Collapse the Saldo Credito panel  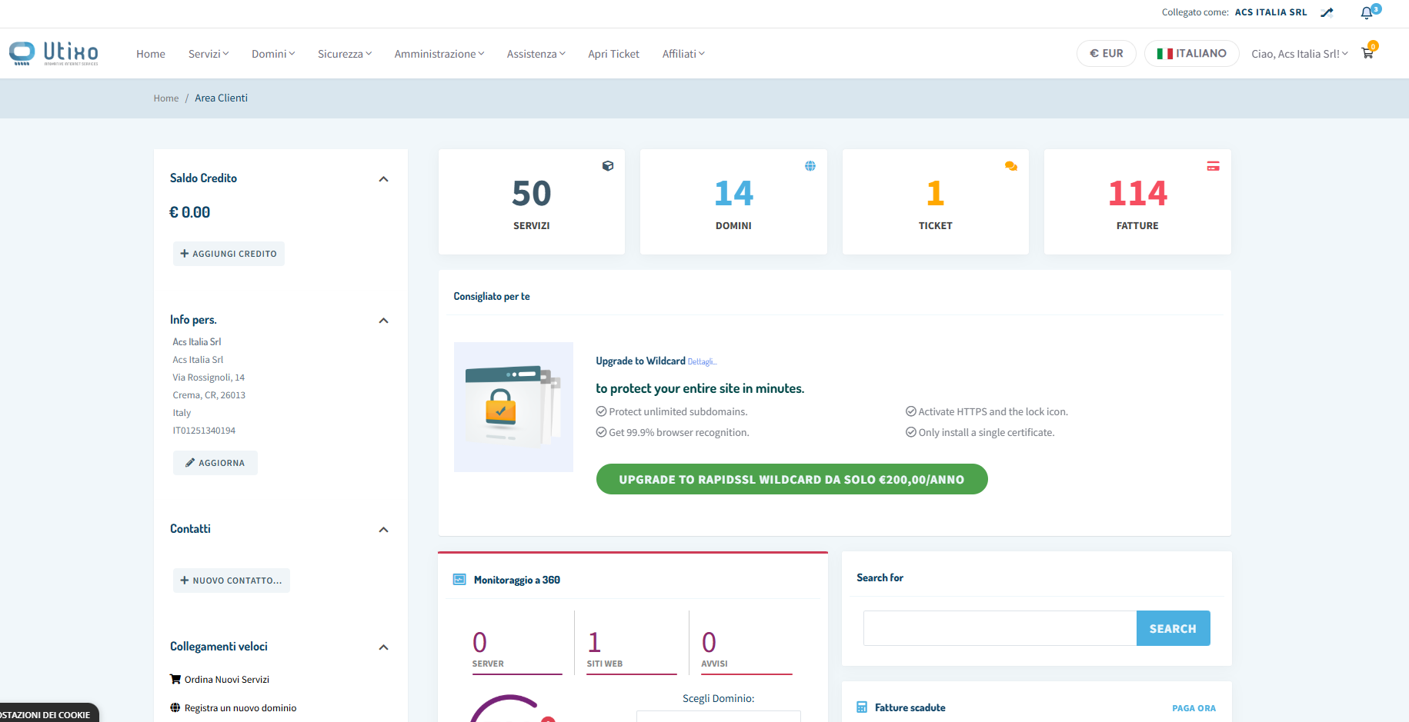[x=383, y=179]
